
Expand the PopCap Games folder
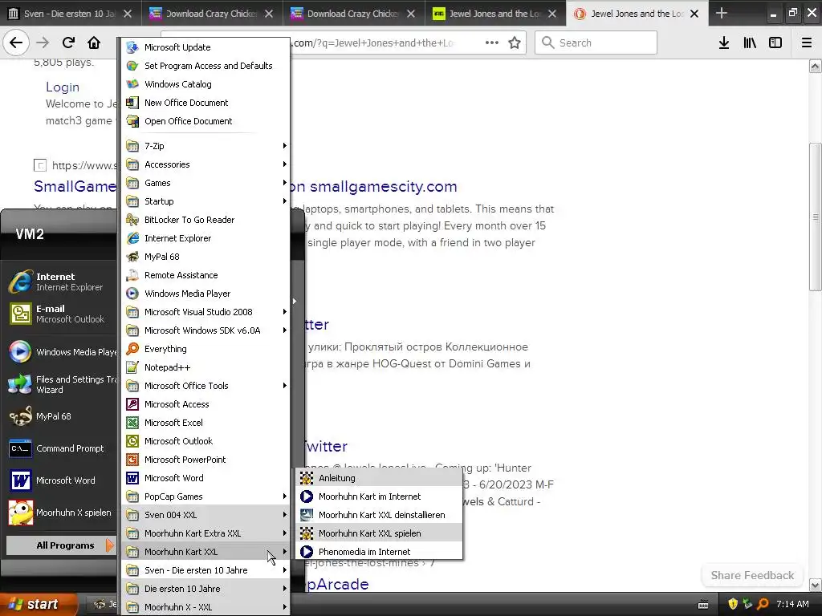[205, 496]
